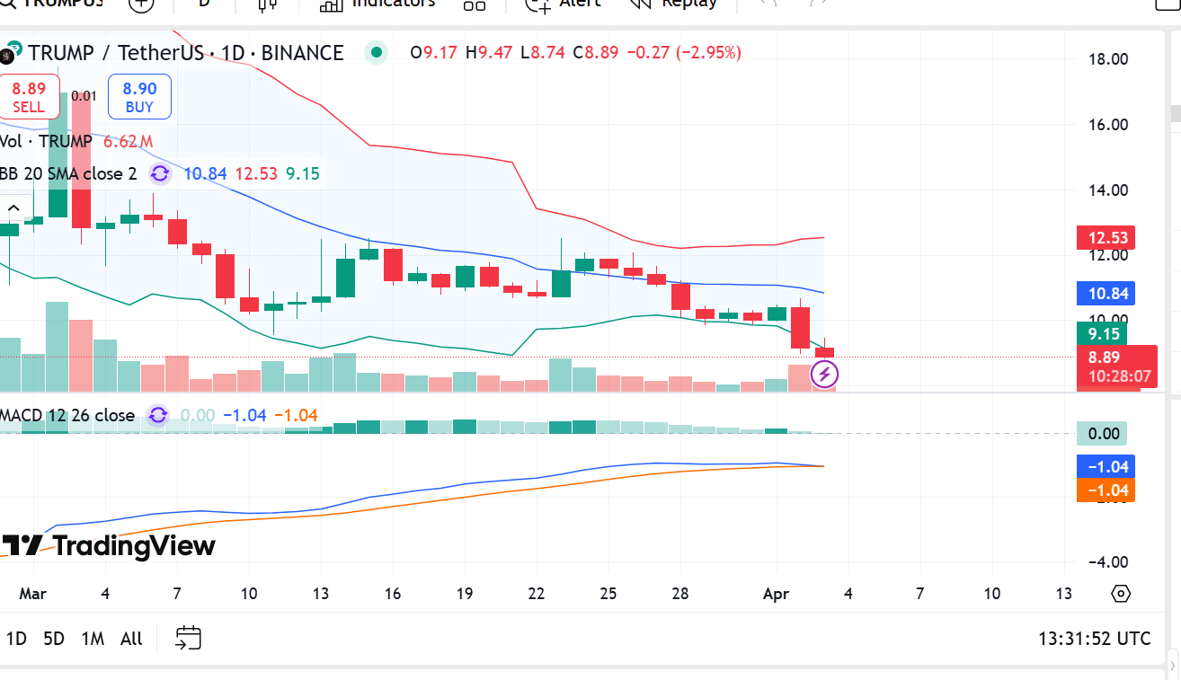Select the 1M time range
The width and height of the screenshot is (1181, 680).
point(93,639)
